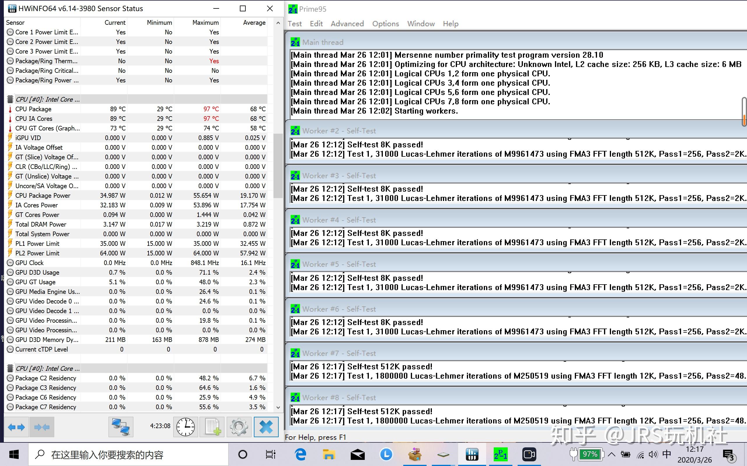The height and width of the screenshot is (466, 747).
Task: Click the expand sensor columns arrows icon
Action: [x=16, y=427]
